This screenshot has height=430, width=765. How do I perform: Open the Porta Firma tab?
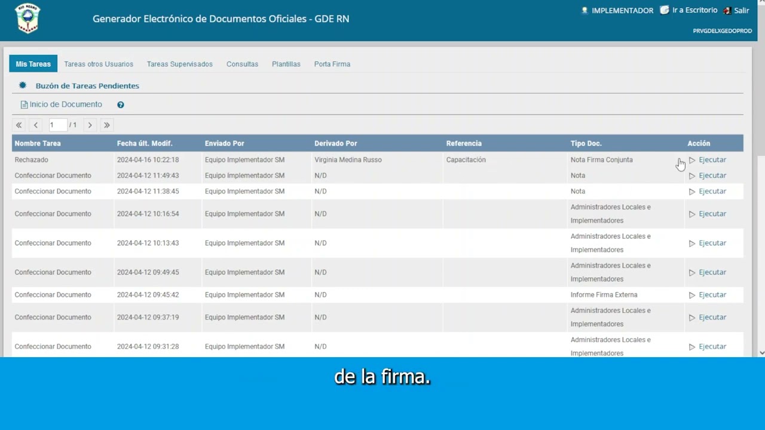[x=332, y=64]
